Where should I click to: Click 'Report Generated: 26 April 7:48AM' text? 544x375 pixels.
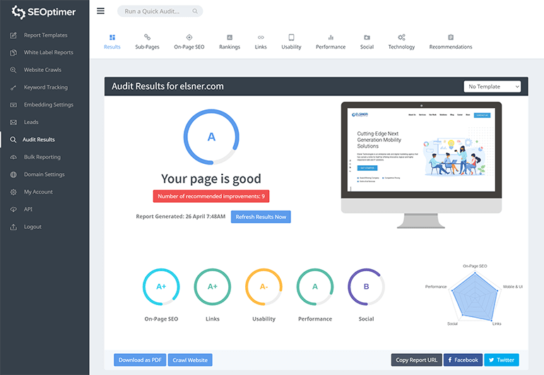coord(180,217)
